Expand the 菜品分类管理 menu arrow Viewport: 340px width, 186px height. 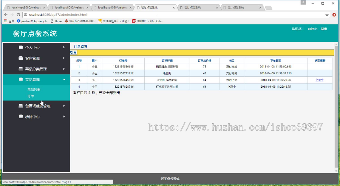pos(64,69)
